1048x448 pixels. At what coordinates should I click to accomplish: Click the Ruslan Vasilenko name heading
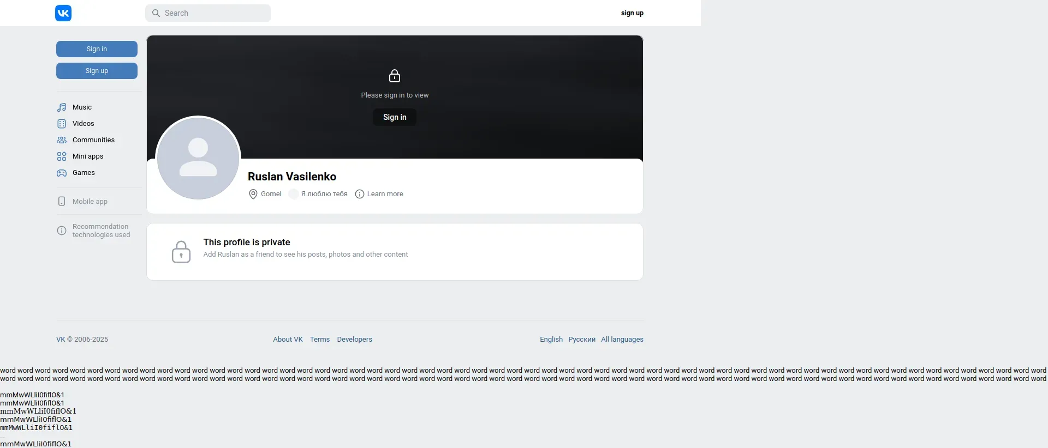click(292, 177)
